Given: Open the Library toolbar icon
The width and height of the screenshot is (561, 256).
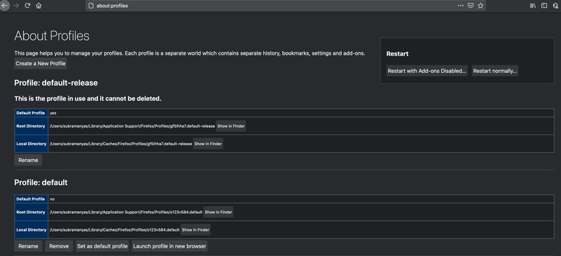Looking at the screenshot, I should (533, 6).
